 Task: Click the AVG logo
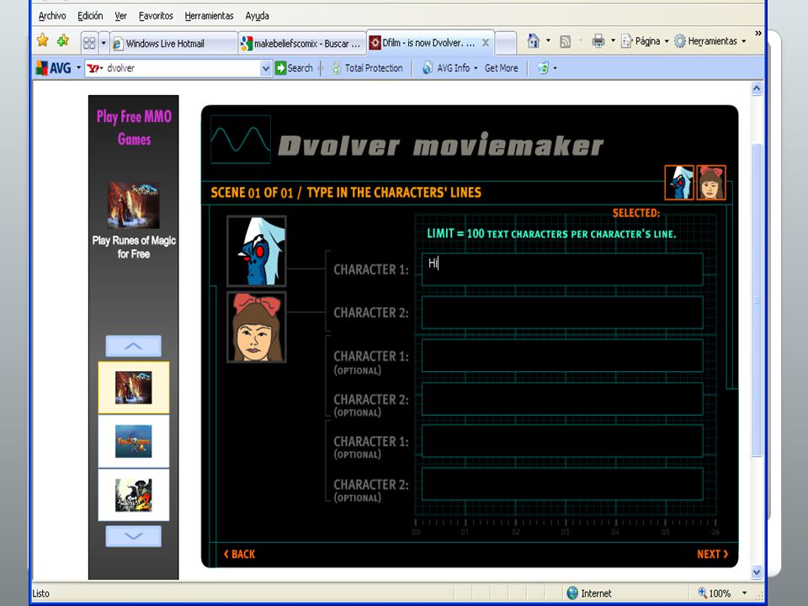coord(53,67)
